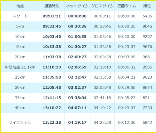
Task: Select 10km rank 9207
Action: point(147,37)
